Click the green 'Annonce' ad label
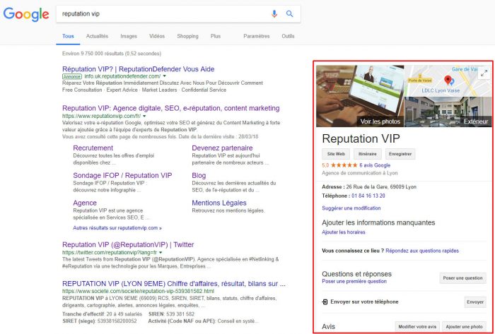Screen dimensions: 495x334 coord(72,76)
